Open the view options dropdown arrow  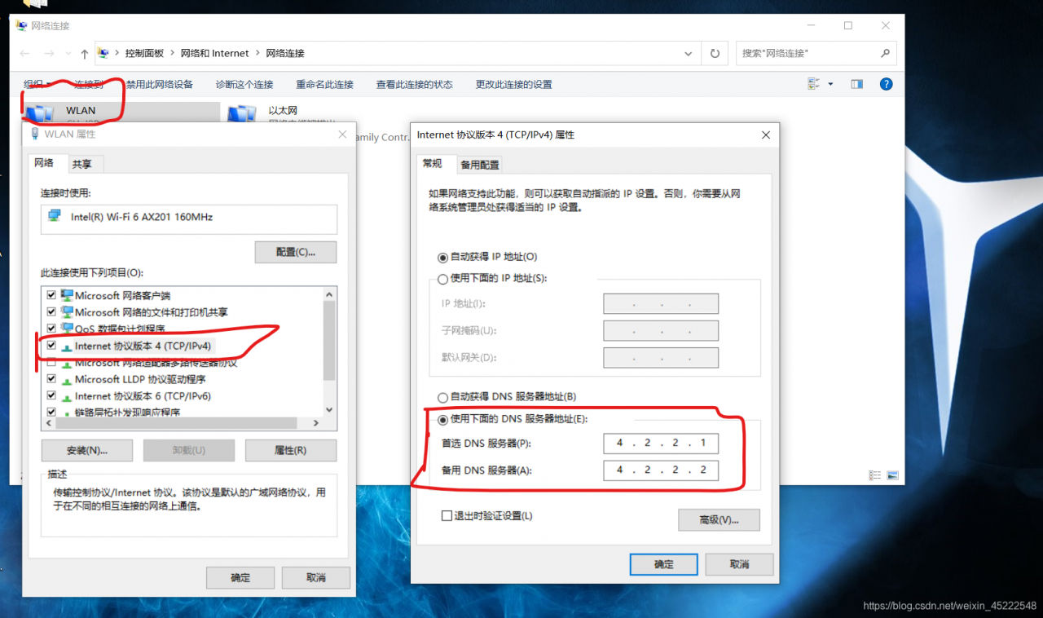click(x=830, y=83)
